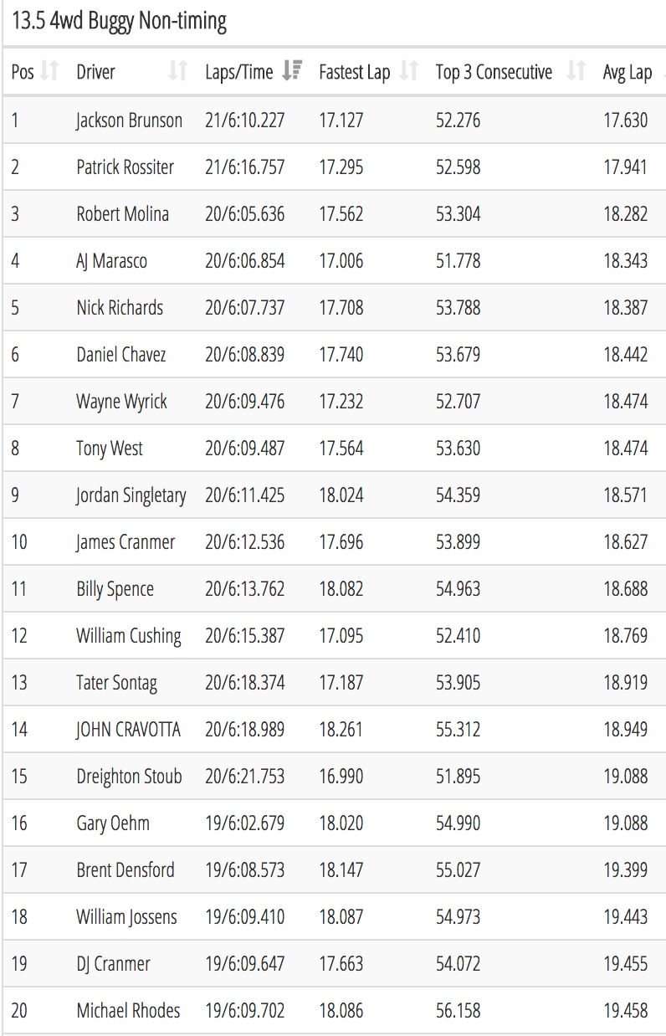
Task: Sort by Pos column sort icon
Action: 50,72
